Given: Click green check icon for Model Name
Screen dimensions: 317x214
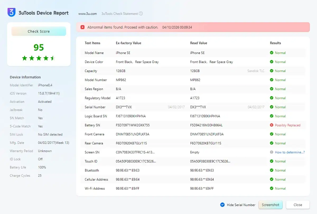Looking at the screenshot, I should [x=272, y=53].
